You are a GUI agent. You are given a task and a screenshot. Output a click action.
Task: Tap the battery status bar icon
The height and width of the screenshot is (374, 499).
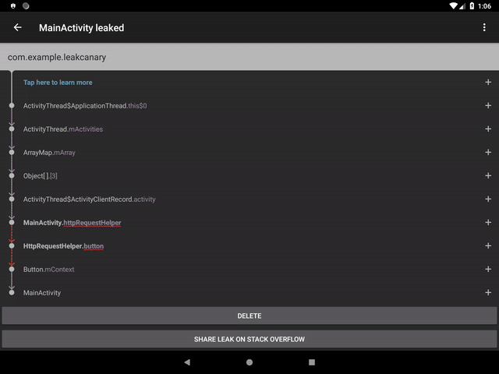click(x=472, y=5)
